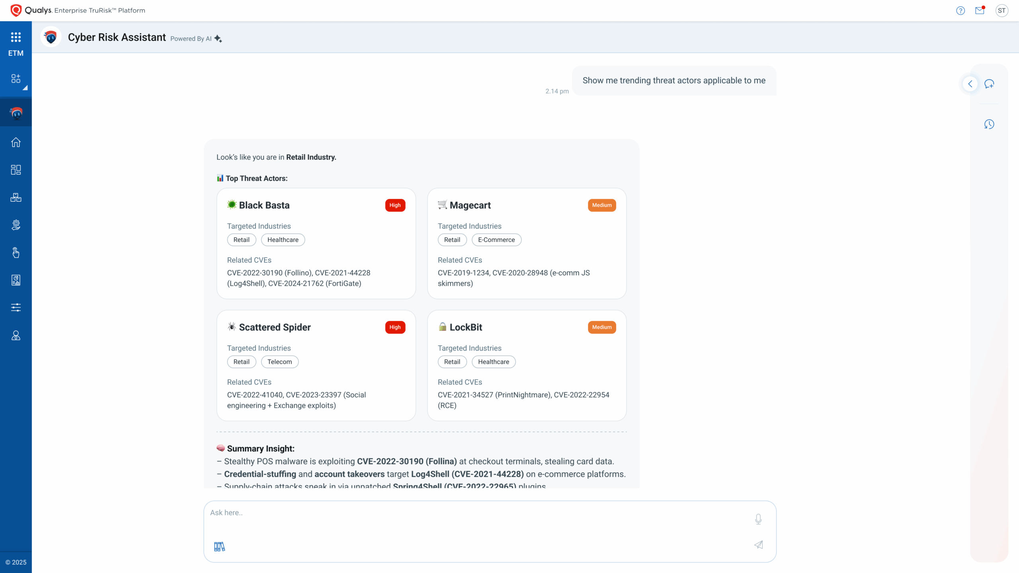This screenshot has width=1019, height=573.
Task: Open the chat history clock icon
Action: click(989, 124)
